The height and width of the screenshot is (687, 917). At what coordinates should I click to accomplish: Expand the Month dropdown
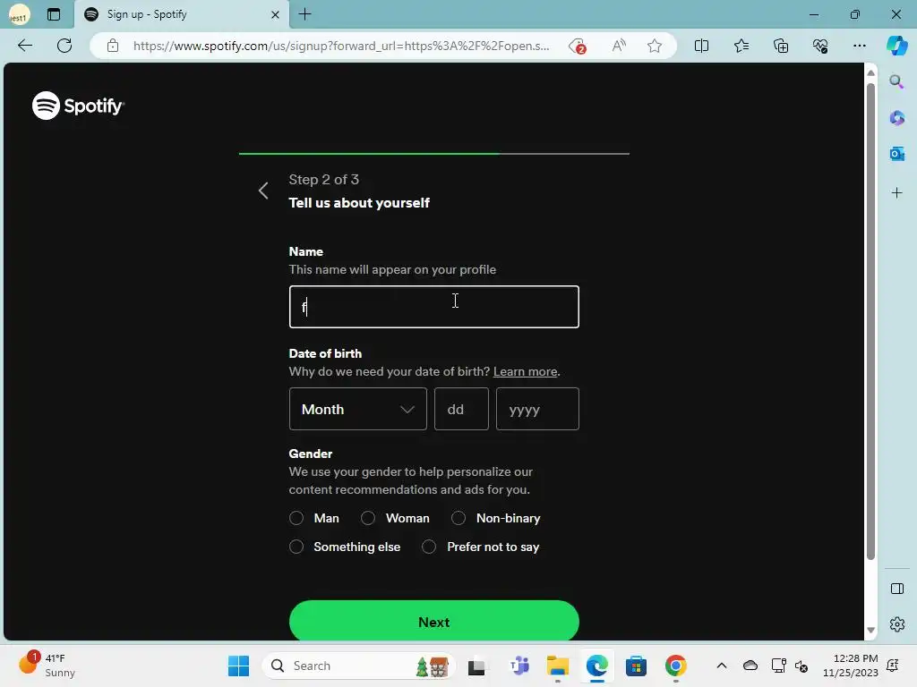[x=358, y=409]
